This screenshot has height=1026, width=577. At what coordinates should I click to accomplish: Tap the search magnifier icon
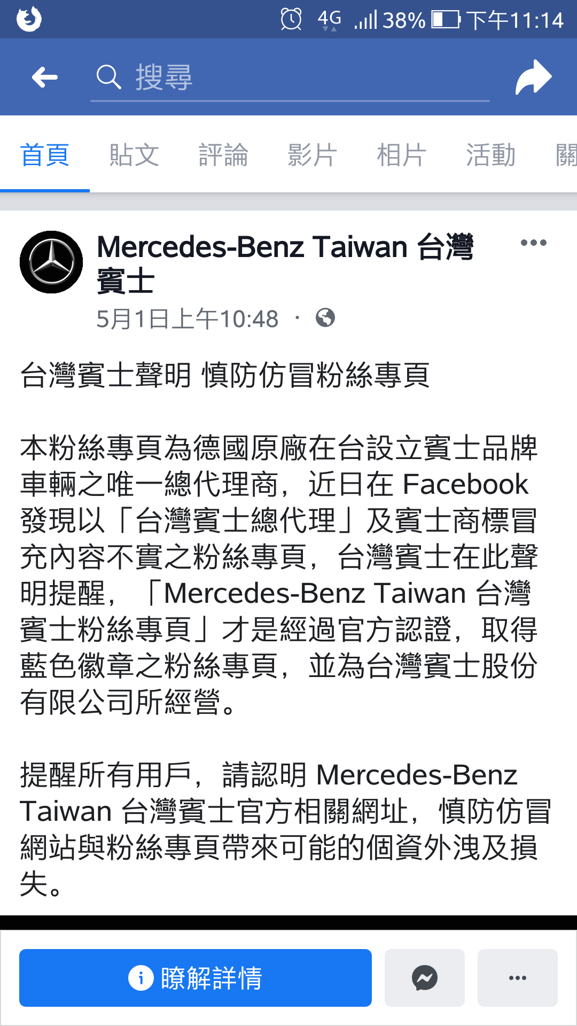click(x=108, y=77)
